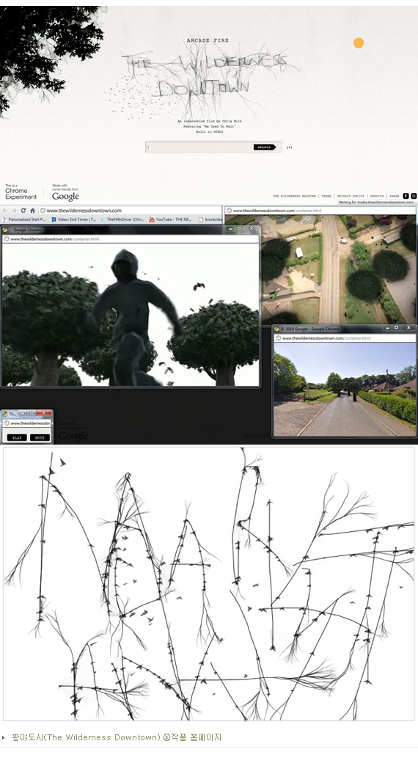
Task: Click the orange sun circle
Action: pyautogui.click(x=359, y=43)
